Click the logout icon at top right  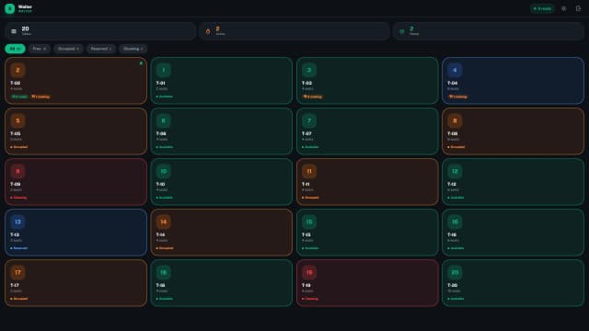click(578, 8)
